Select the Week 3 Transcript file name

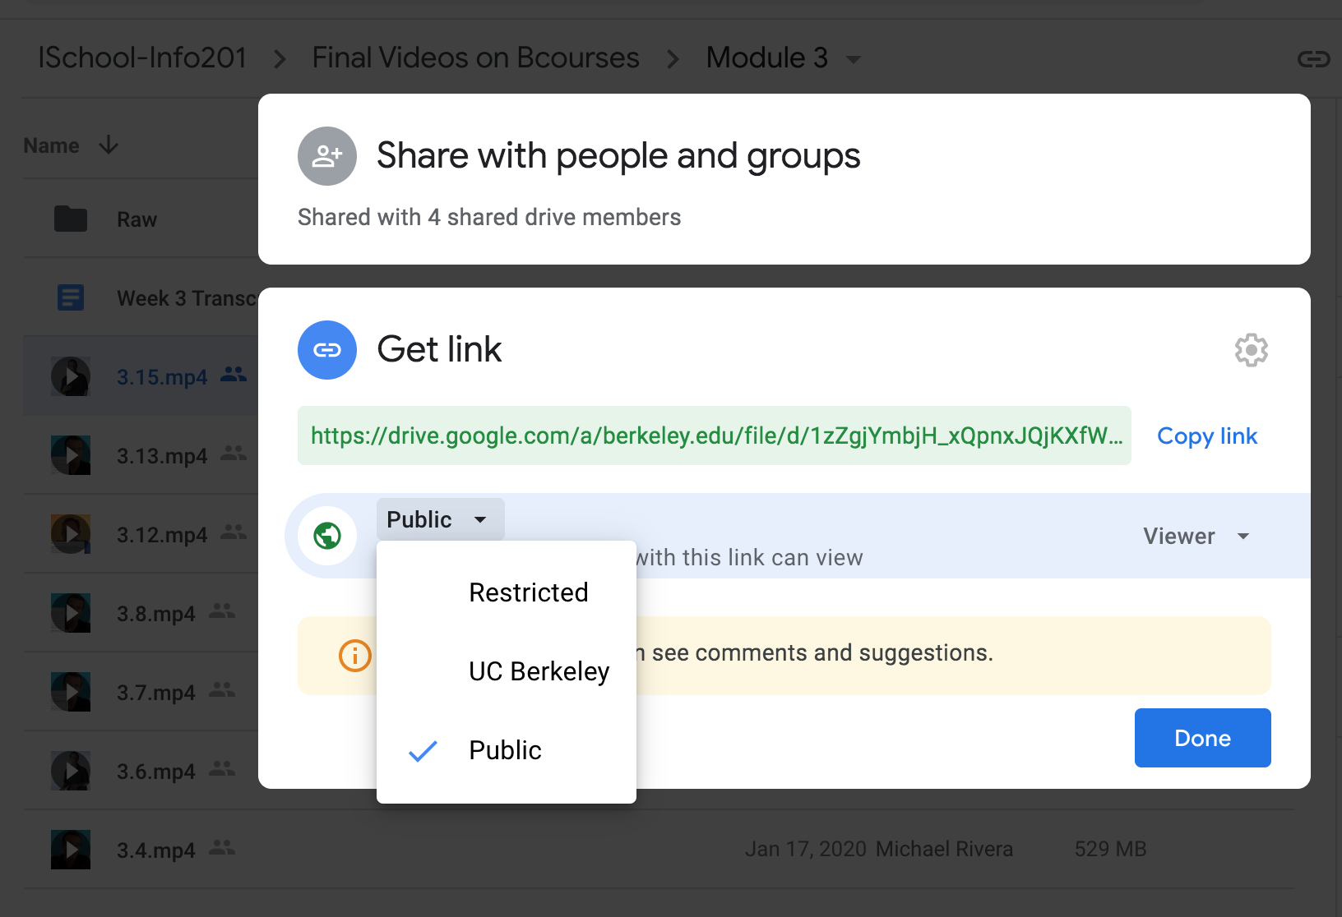pyautogui.click(x=187, y=298)
